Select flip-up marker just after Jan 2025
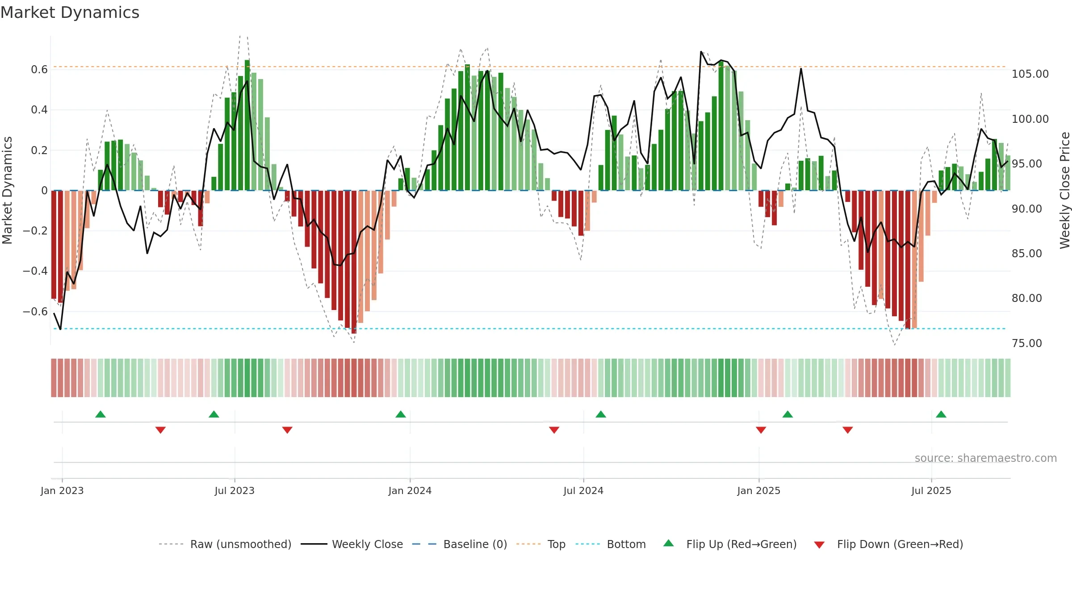This screenshot has height=603, width=1072. (x=788, y=414)
